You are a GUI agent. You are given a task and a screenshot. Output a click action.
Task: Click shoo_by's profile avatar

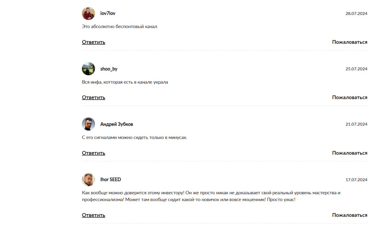pyautogui.click(x=88, y=69)
